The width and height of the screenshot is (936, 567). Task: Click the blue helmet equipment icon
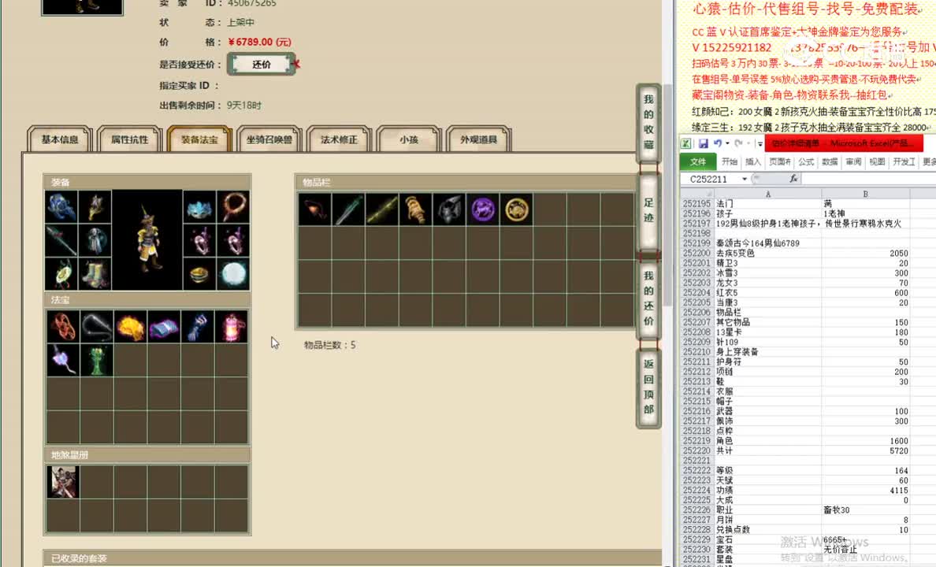tap(61, 206)
